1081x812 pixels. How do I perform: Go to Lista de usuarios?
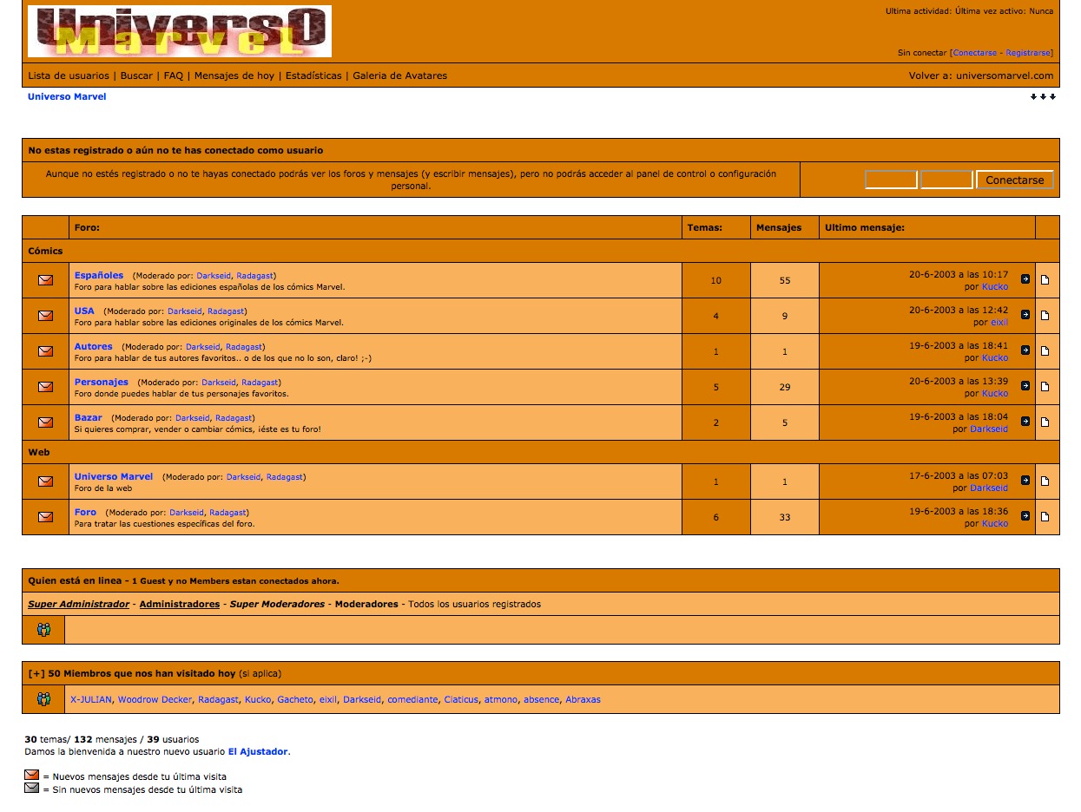tap(69, 75)
